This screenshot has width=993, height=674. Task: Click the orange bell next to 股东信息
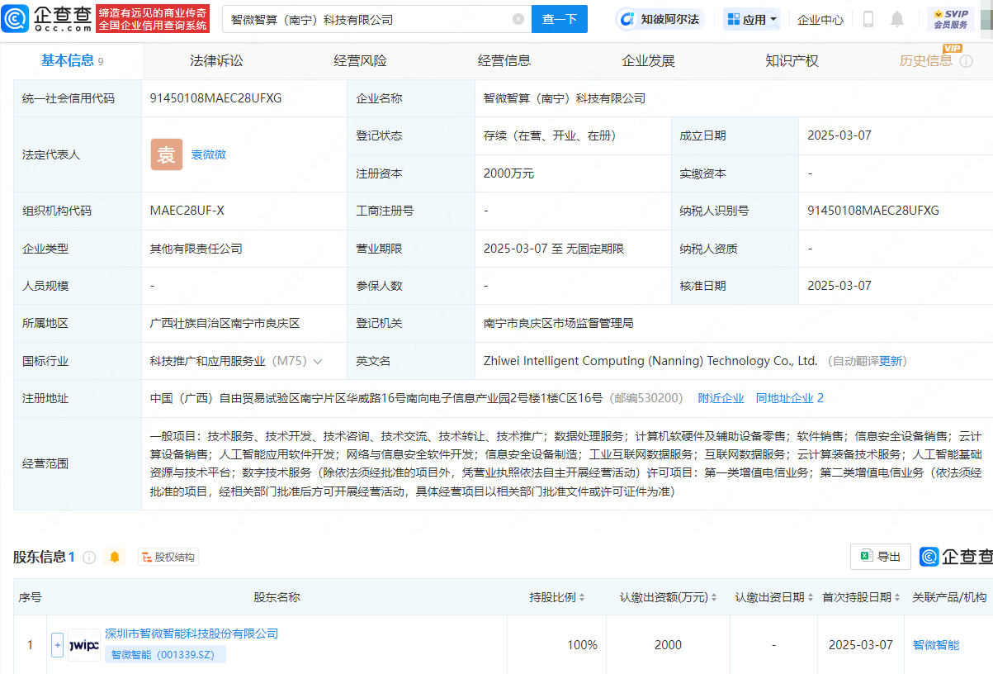coord(115,558)
